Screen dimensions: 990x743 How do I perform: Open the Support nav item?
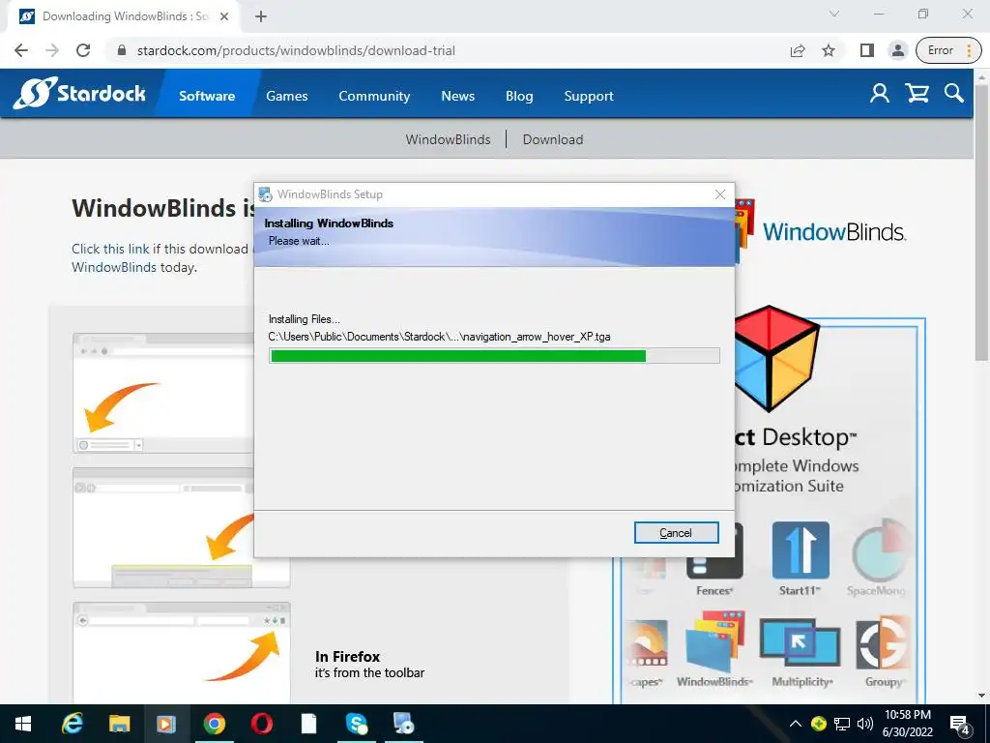tap(589, 96)
